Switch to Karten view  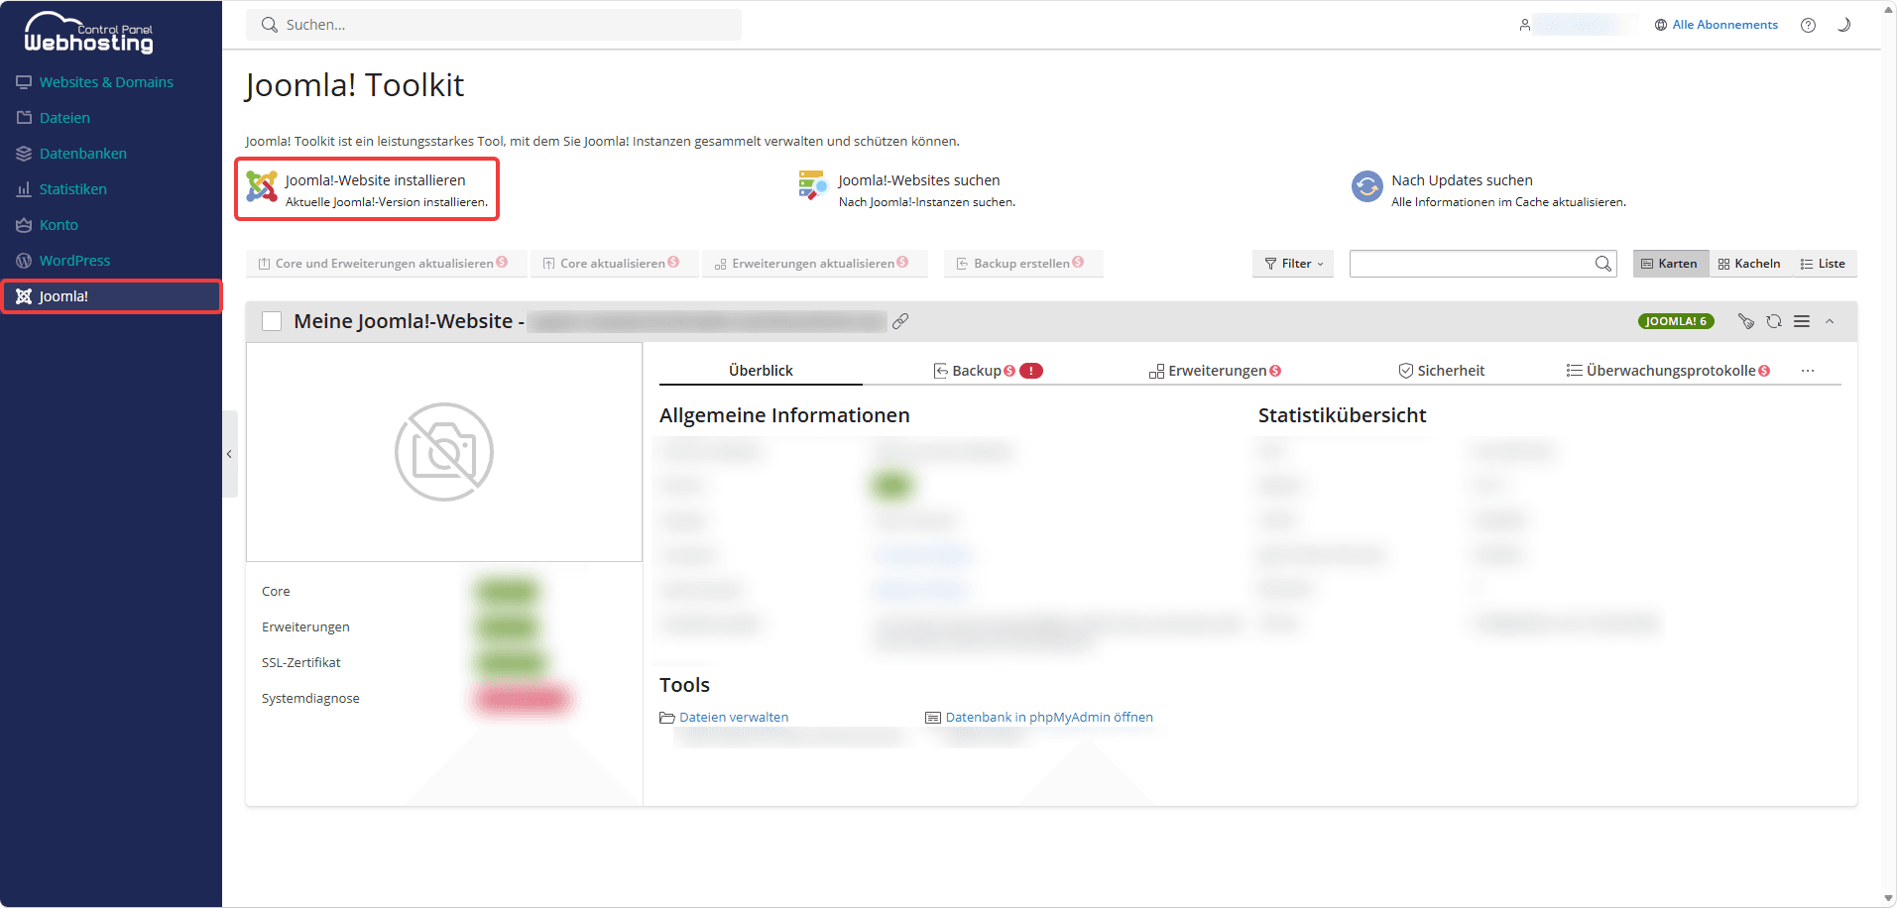(x=1671, y=264)
